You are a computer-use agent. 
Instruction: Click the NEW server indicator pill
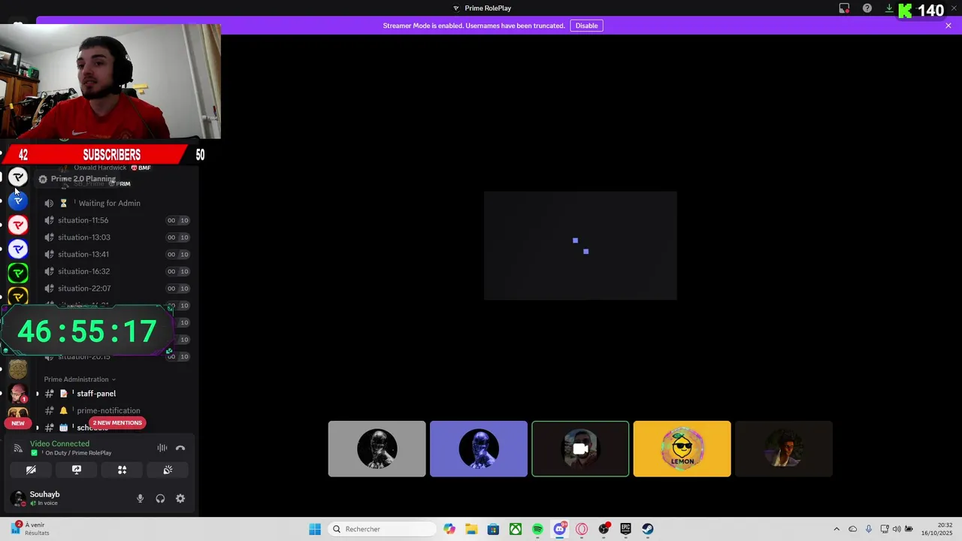(18, 423)
